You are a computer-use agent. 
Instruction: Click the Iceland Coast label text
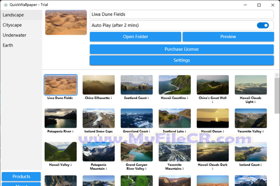(x=250, y=165)
